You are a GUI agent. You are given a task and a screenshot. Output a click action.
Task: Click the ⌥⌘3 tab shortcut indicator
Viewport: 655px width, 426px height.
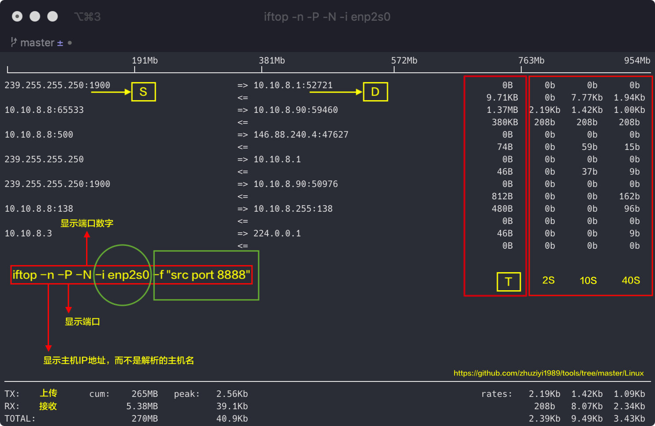(x=87, y=17)
